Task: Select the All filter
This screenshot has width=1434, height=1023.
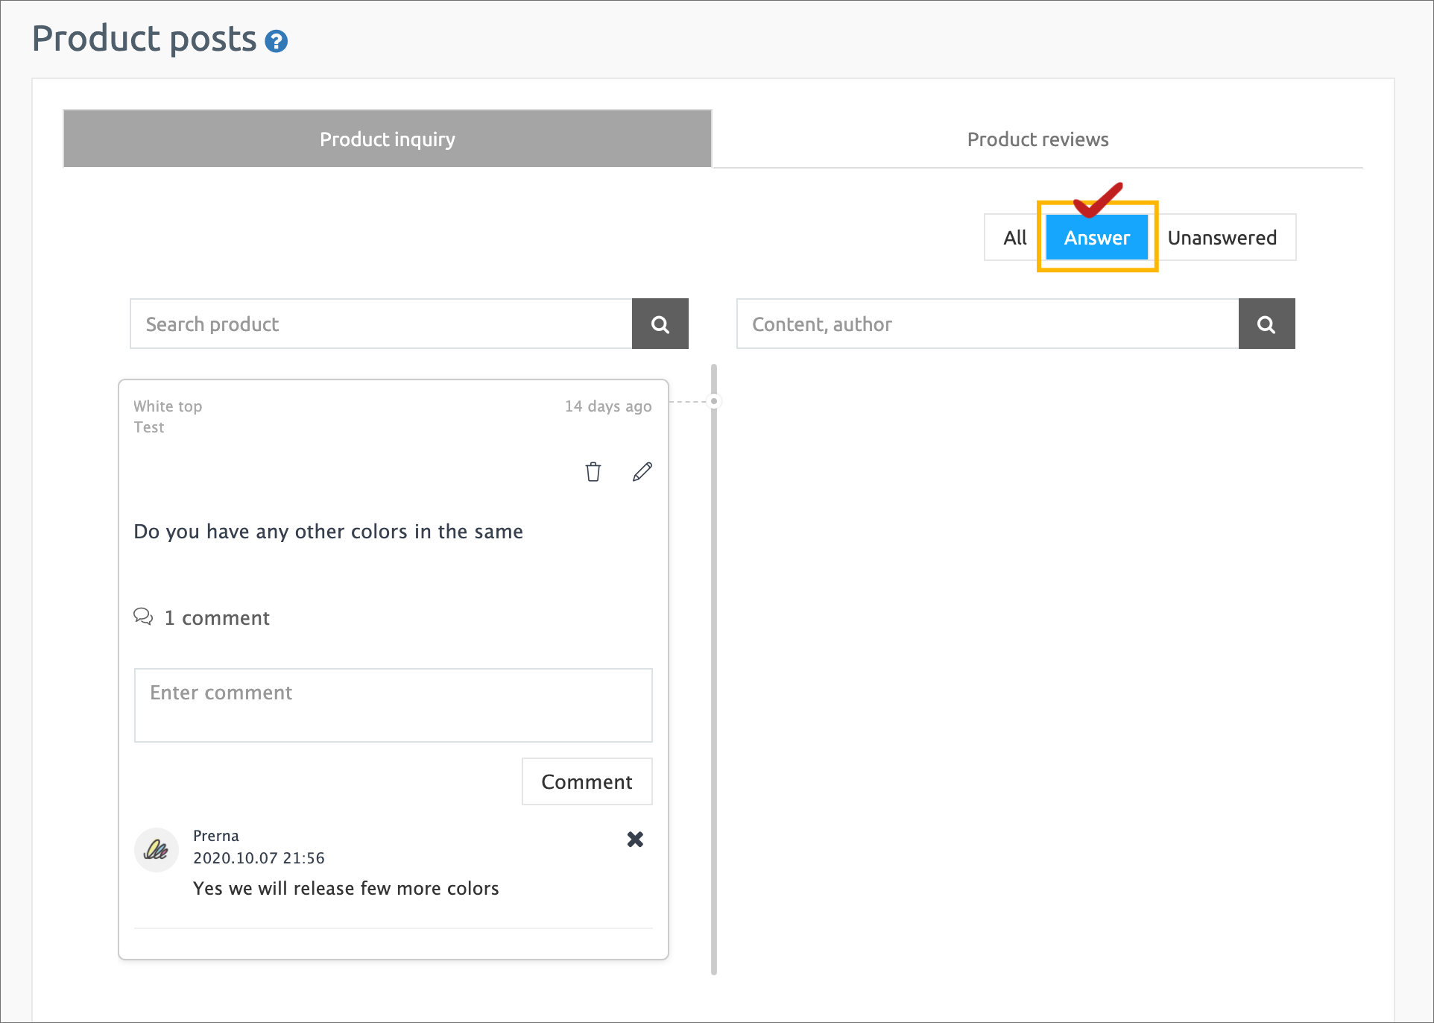Action: pos(1014,238)
